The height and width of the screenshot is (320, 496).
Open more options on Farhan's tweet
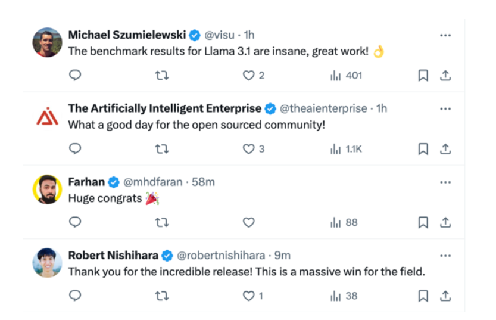pyautogui.click(x=445, y=182)
